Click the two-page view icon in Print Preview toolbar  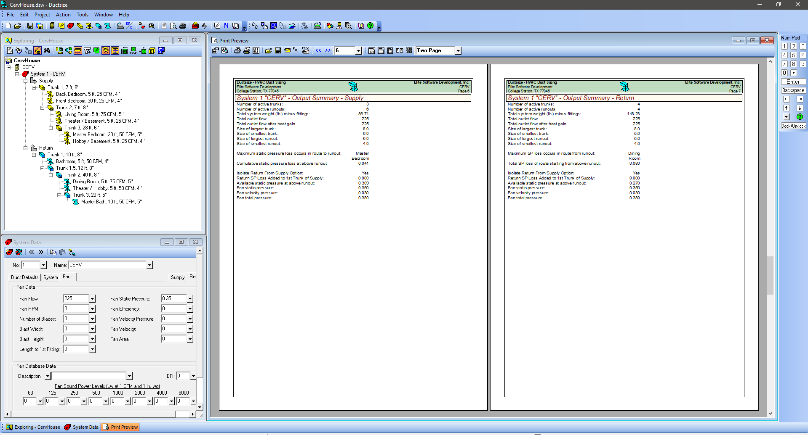[x=400, y=50]
